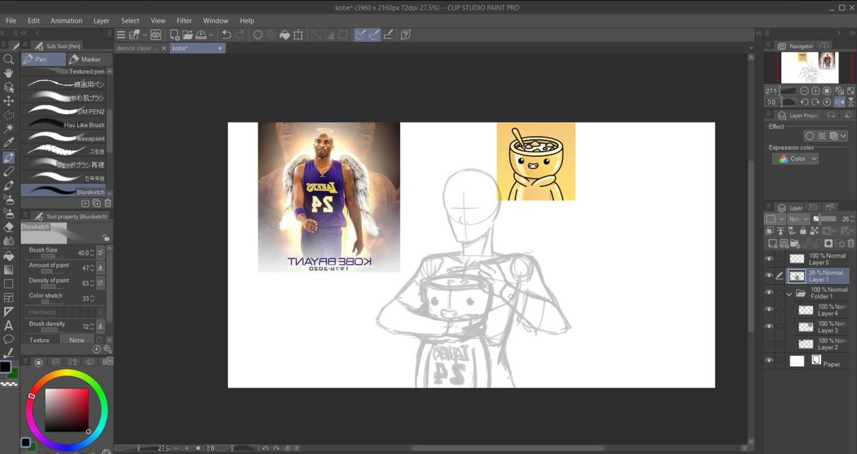Open the Animation menu
Image resolution: width=857 pixels, height=454 pixels.
click(66, 21)
